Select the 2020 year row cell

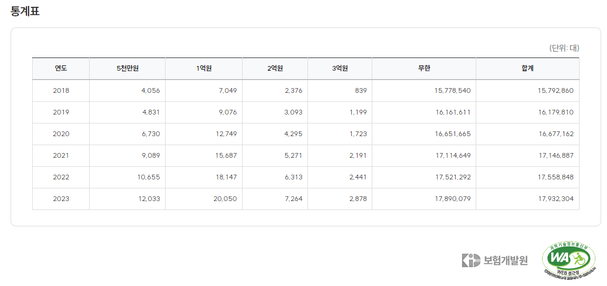click(x=61, y=134)
